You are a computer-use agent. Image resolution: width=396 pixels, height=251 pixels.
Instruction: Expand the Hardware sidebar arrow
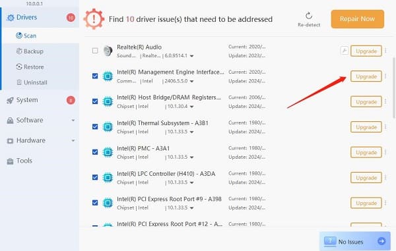coord(73,140)
